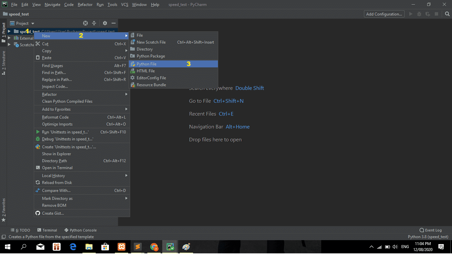Hide the Project panel with minus icon
Screen dimensions: 452x254
(x=114, y=23)
